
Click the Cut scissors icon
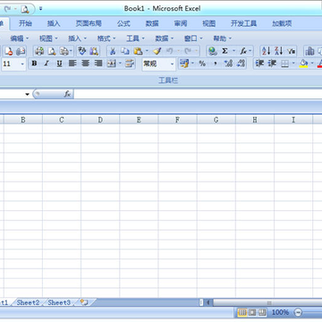click(x=113, y=51)
